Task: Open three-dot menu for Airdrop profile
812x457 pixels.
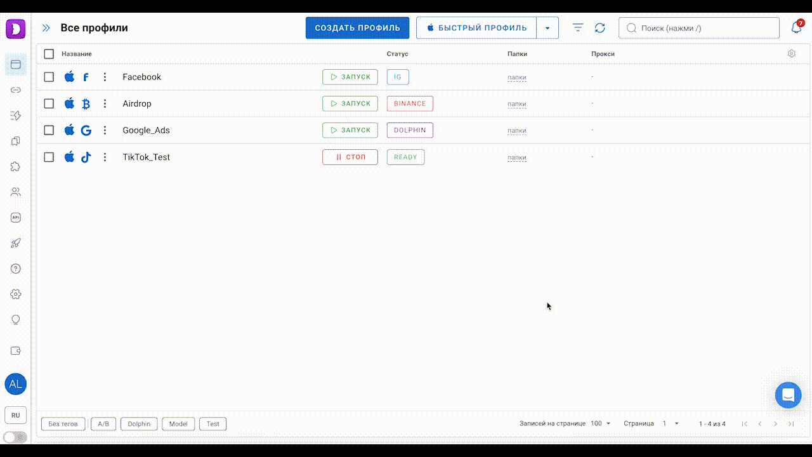Action: click(105, 104)
